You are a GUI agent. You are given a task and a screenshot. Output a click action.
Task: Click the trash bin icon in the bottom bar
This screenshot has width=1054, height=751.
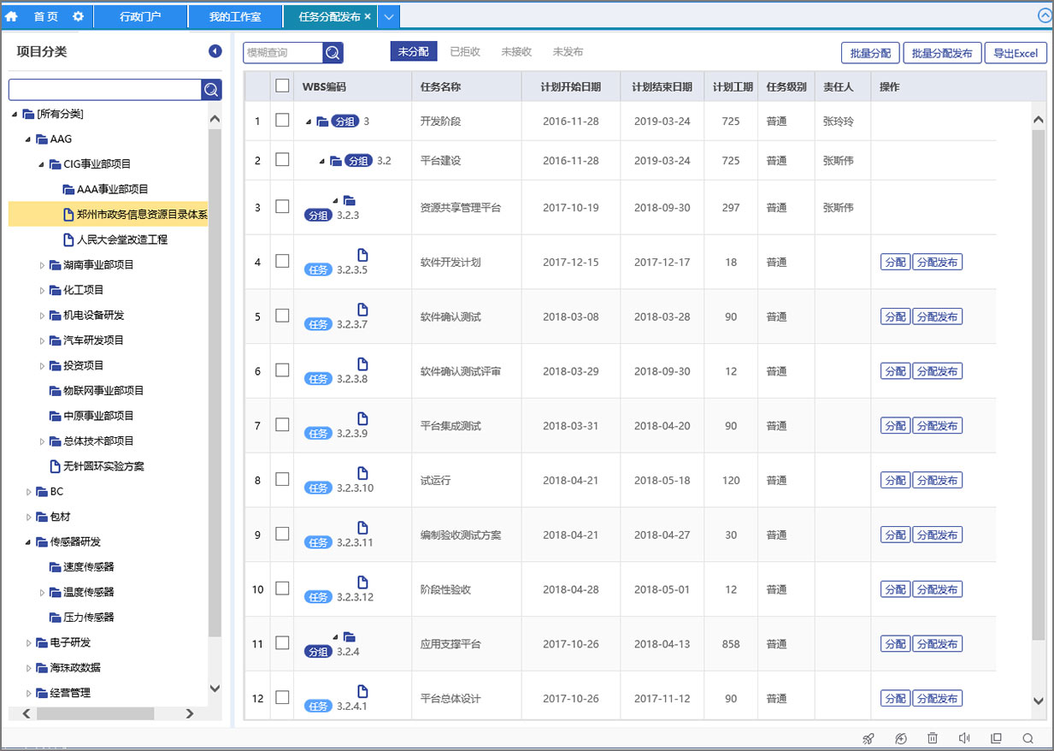tap(933, 738)
